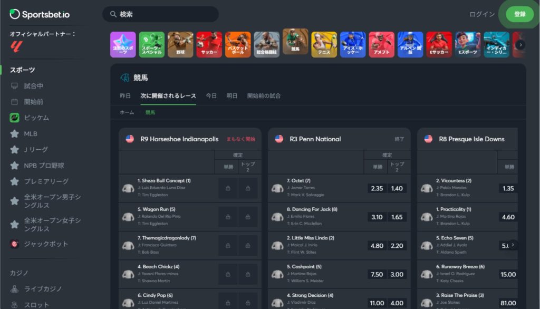Image resolution: width=540 pixels, height=309 pixels.
Task: Switch to the 明日 tab
Action: click(232, 96)
